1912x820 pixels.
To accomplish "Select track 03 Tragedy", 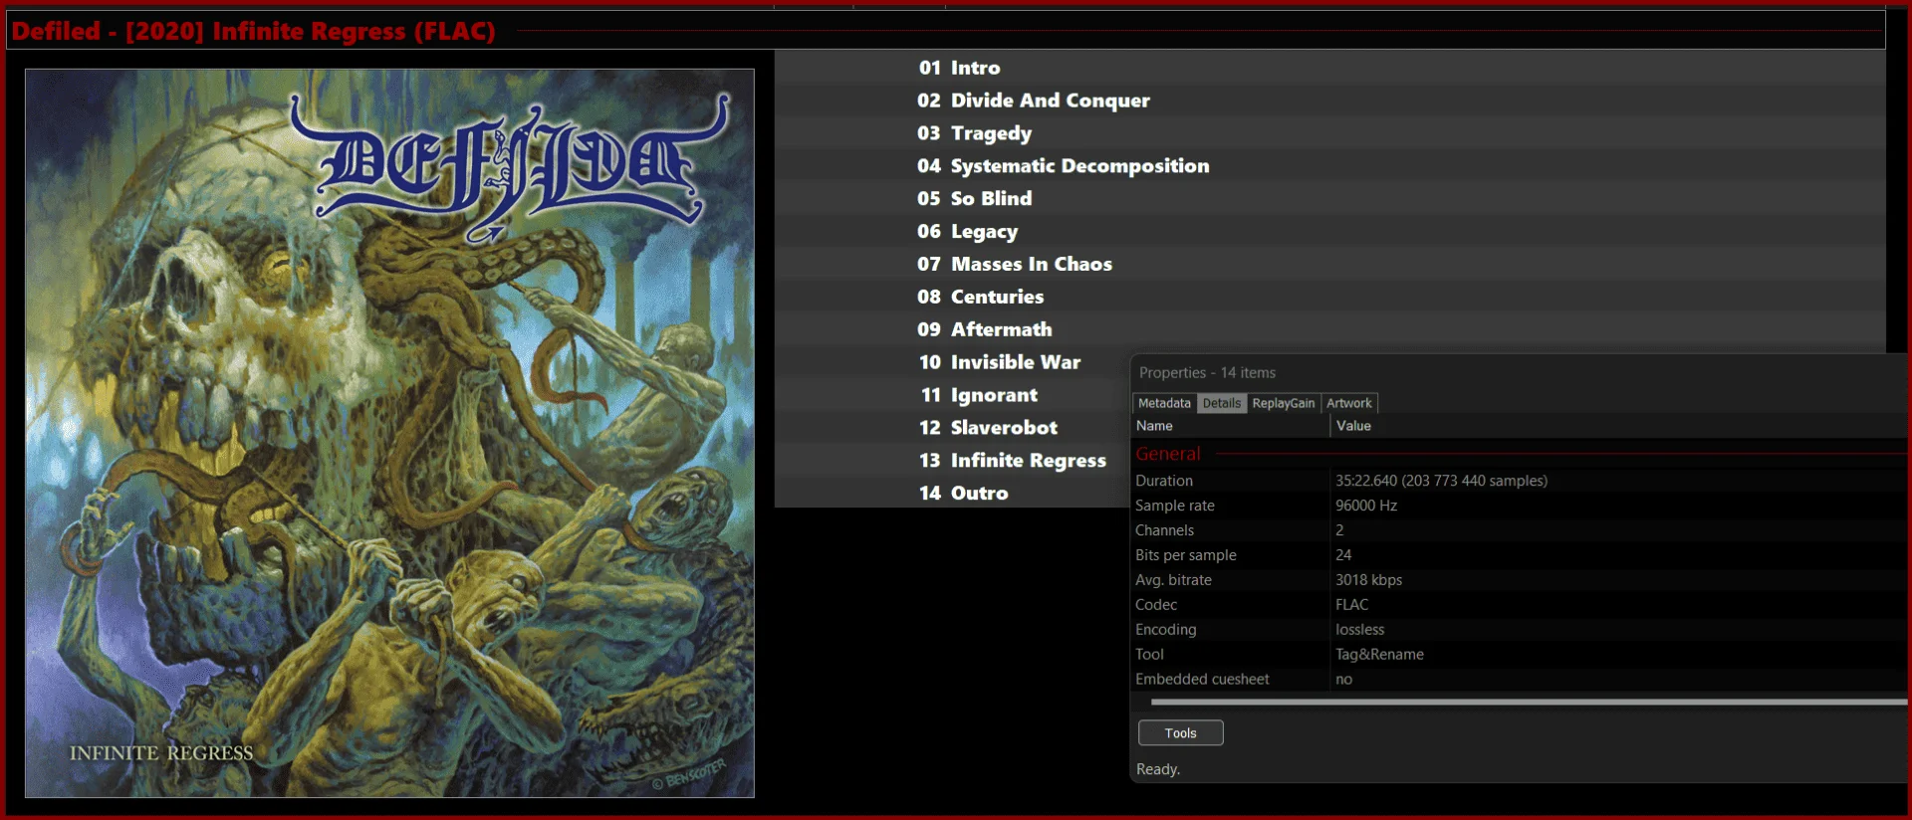I will (1330, 133).
